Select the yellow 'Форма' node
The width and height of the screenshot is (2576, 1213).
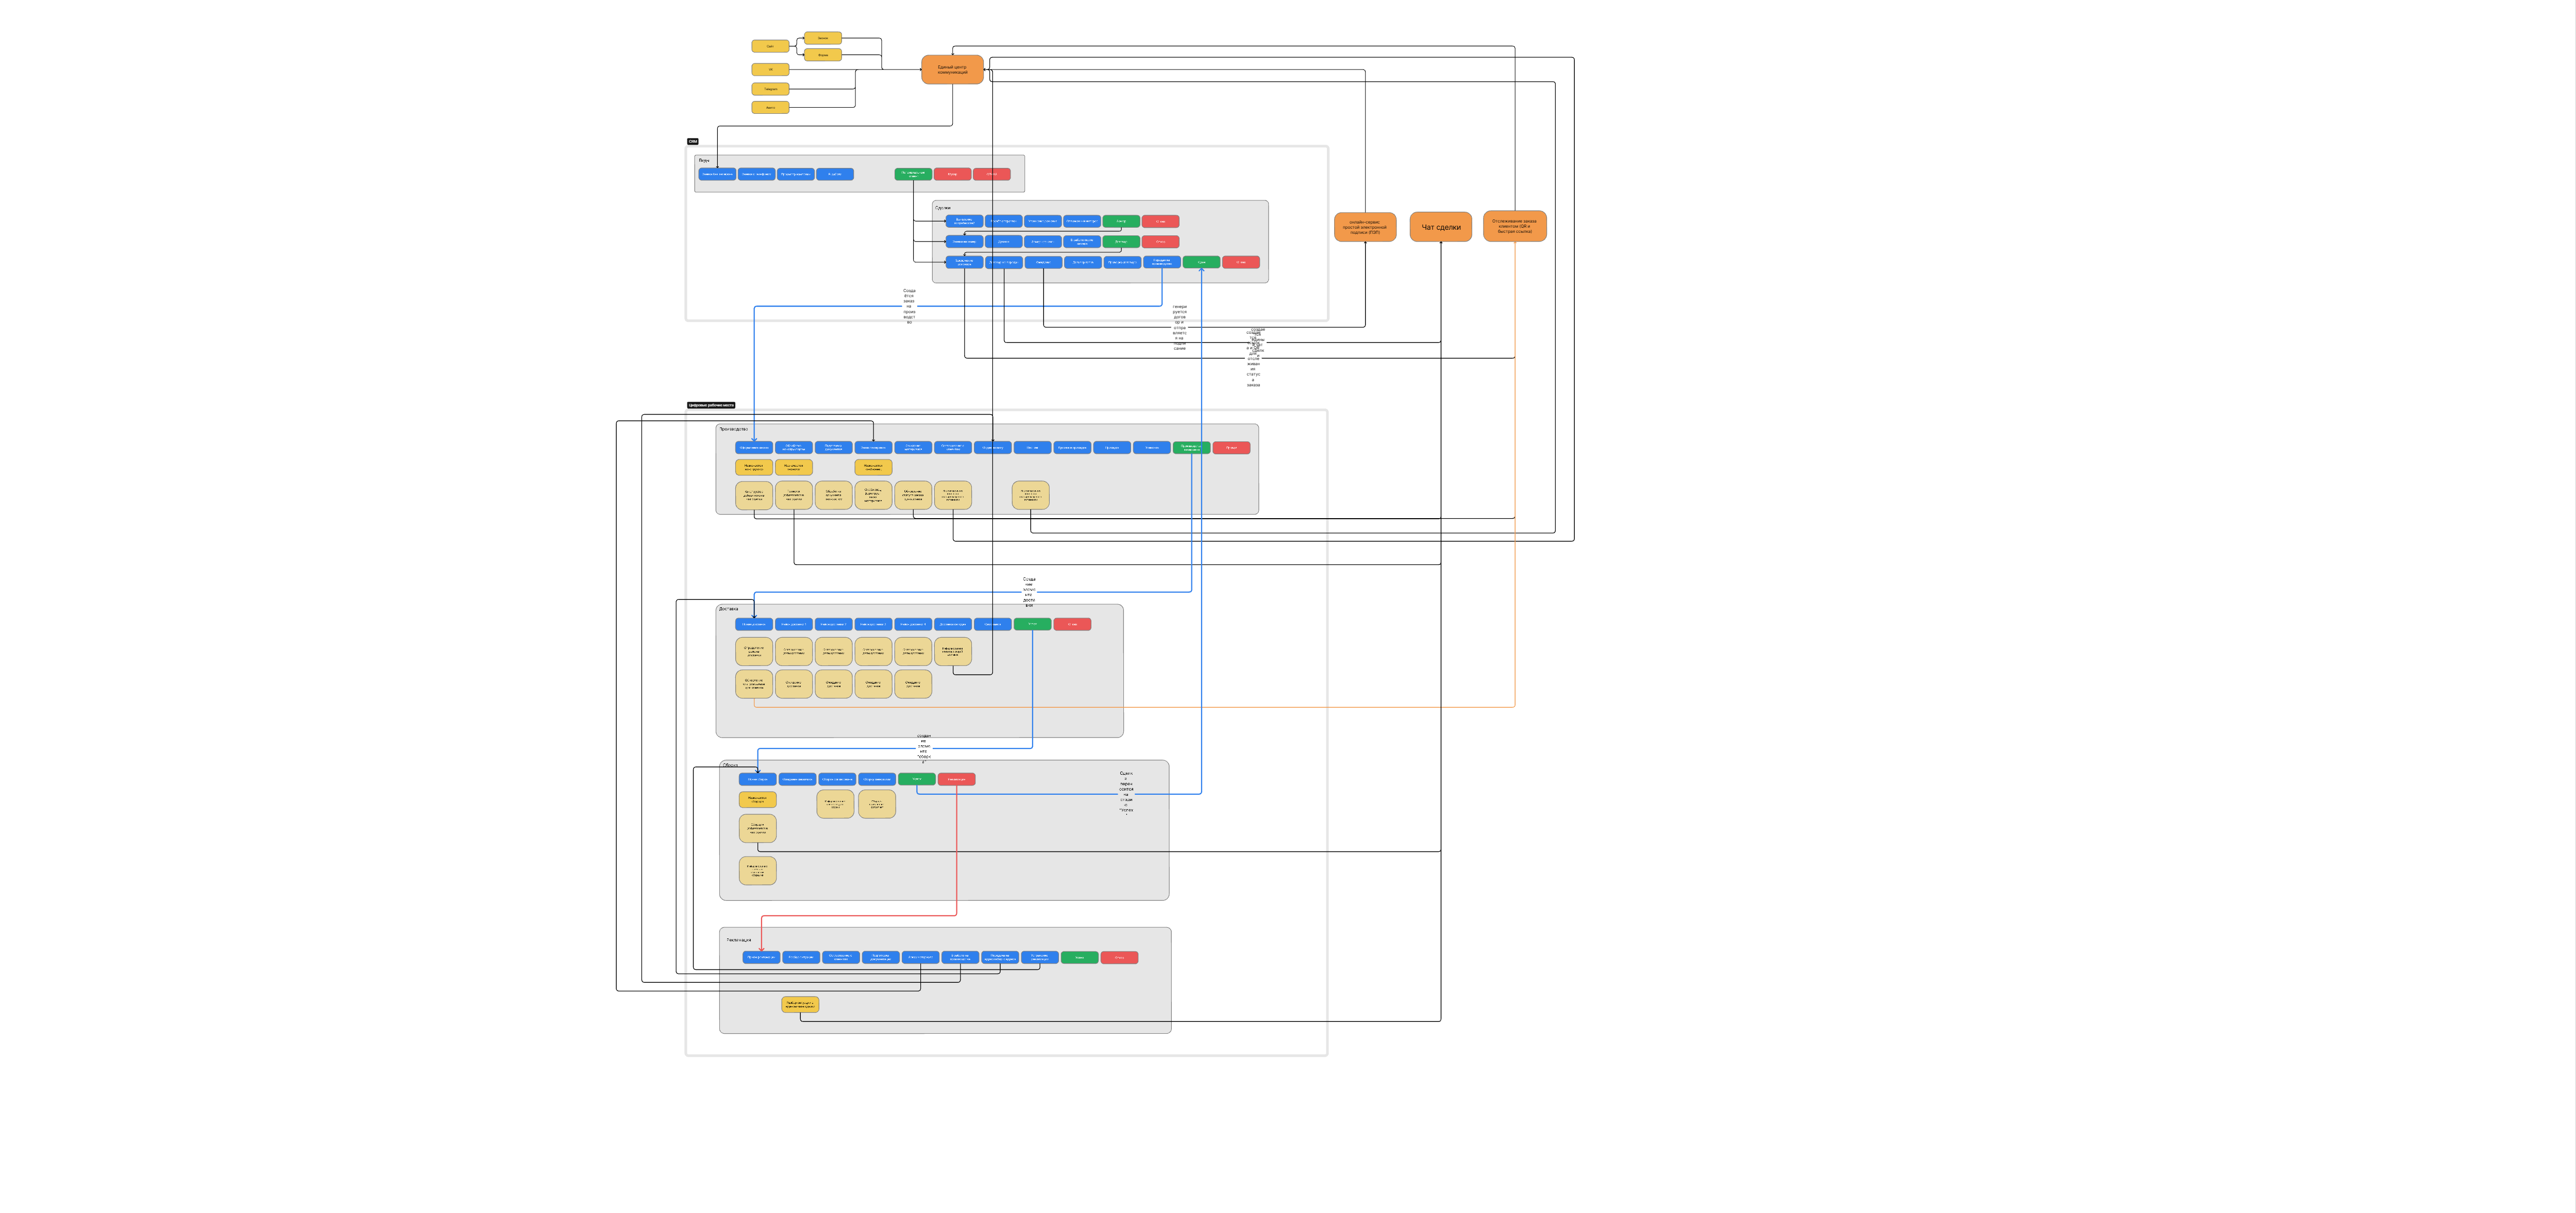822,55
